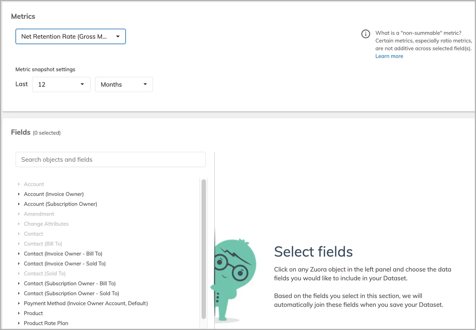This screenshot has height=330, width=476.
Task: Open the Months period dropdown
Action: pyautogui.click(x=124, y=84)
